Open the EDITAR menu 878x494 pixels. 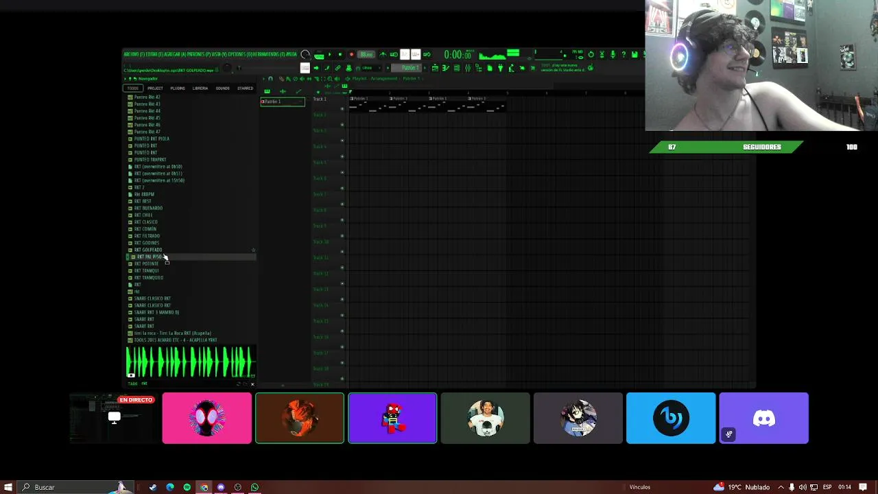154,54
